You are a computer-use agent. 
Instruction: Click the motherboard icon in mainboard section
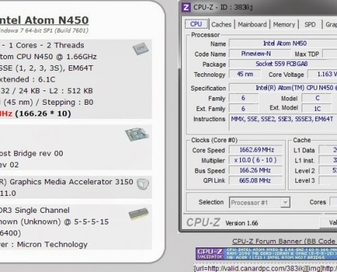(x=137, y=134)
